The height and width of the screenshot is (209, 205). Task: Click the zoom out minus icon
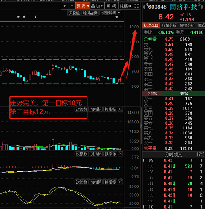point(72,6)
